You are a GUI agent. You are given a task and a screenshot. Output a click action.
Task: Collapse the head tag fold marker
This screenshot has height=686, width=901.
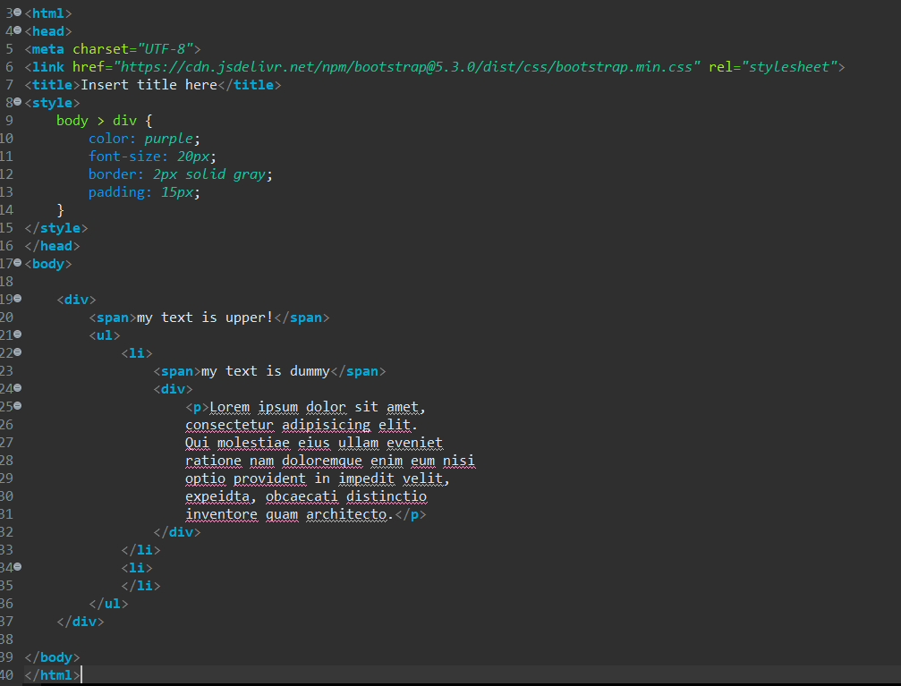click(18, 30)
